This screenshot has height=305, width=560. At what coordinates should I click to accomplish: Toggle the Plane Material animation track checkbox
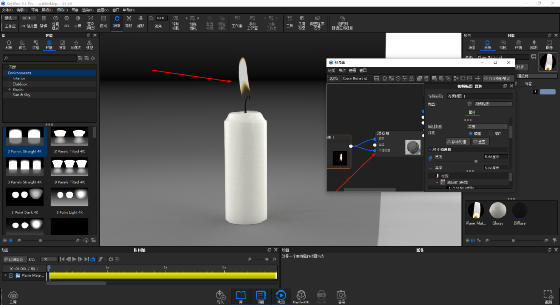coord(11,276)
